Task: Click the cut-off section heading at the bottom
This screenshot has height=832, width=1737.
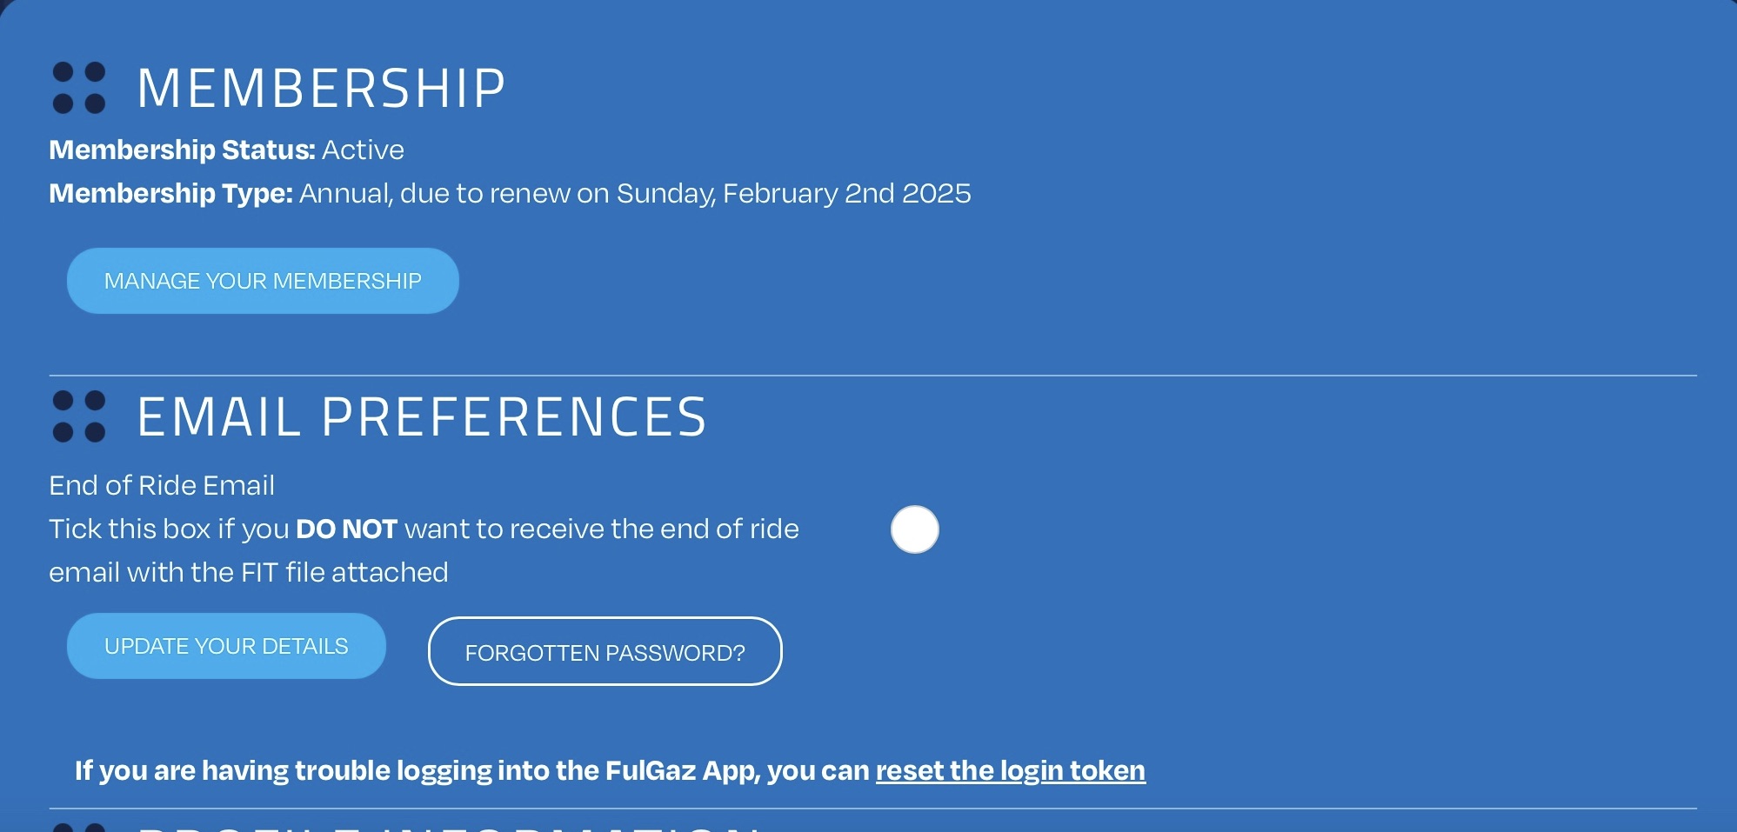Action: (x=448, y=827)
